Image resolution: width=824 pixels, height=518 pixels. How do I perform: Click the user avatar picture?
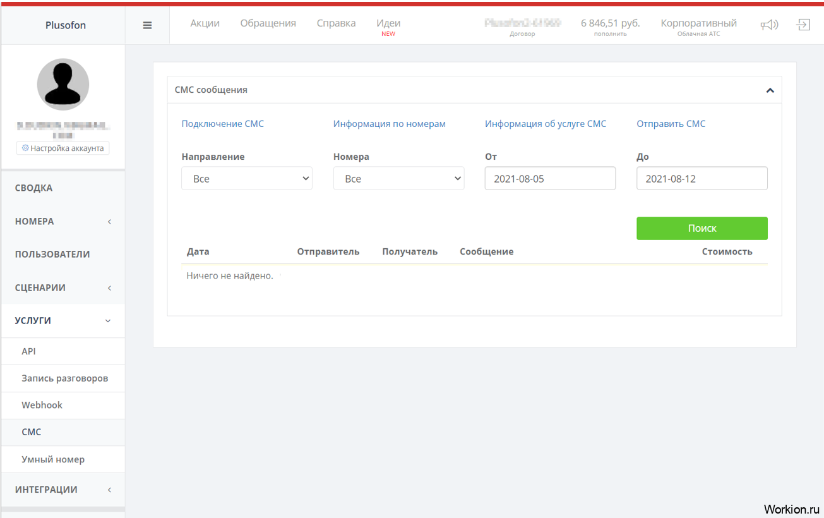(x=63, y=84)
